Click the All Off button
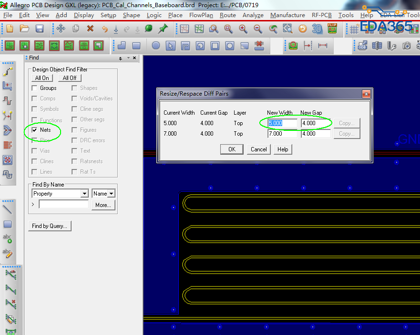Screen dimensions: 420x335 (x=70, y=78)
